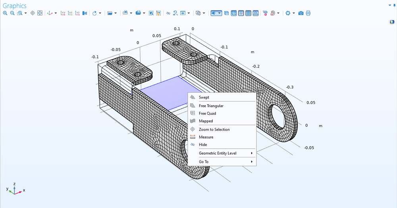397x208 pixels.
Task: Select Zoom to Selection menu entry
Action: tap(214, 130)
